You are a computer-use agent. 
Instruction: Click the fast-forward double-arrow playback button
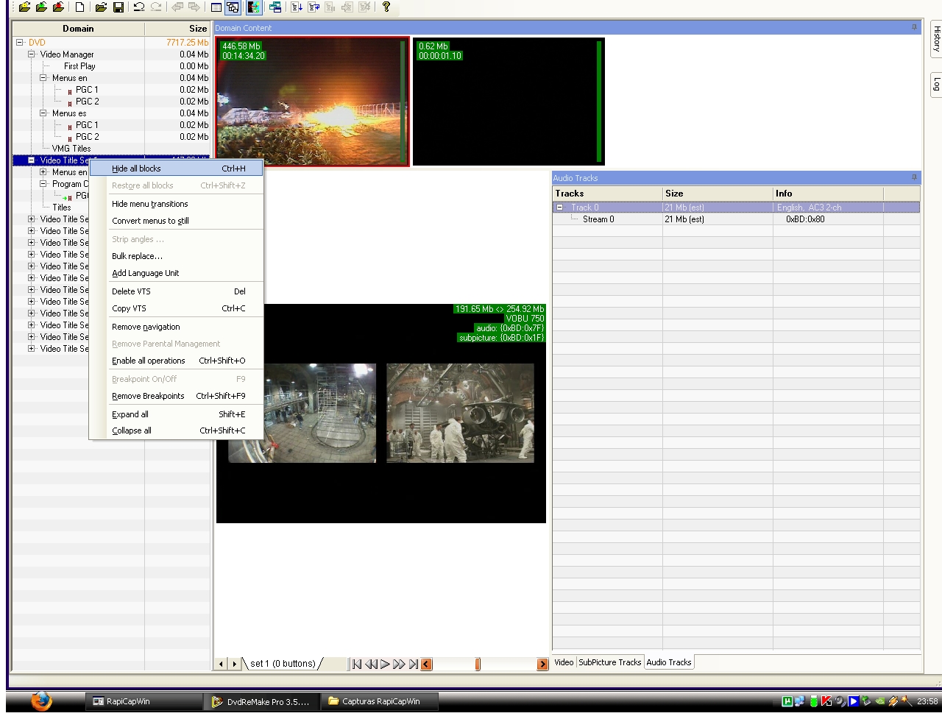point(399,664)
